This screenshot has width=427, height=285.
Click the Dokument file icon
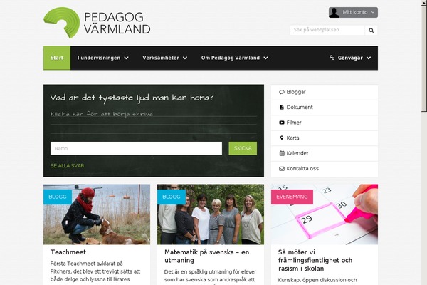[x=282, y=108]
